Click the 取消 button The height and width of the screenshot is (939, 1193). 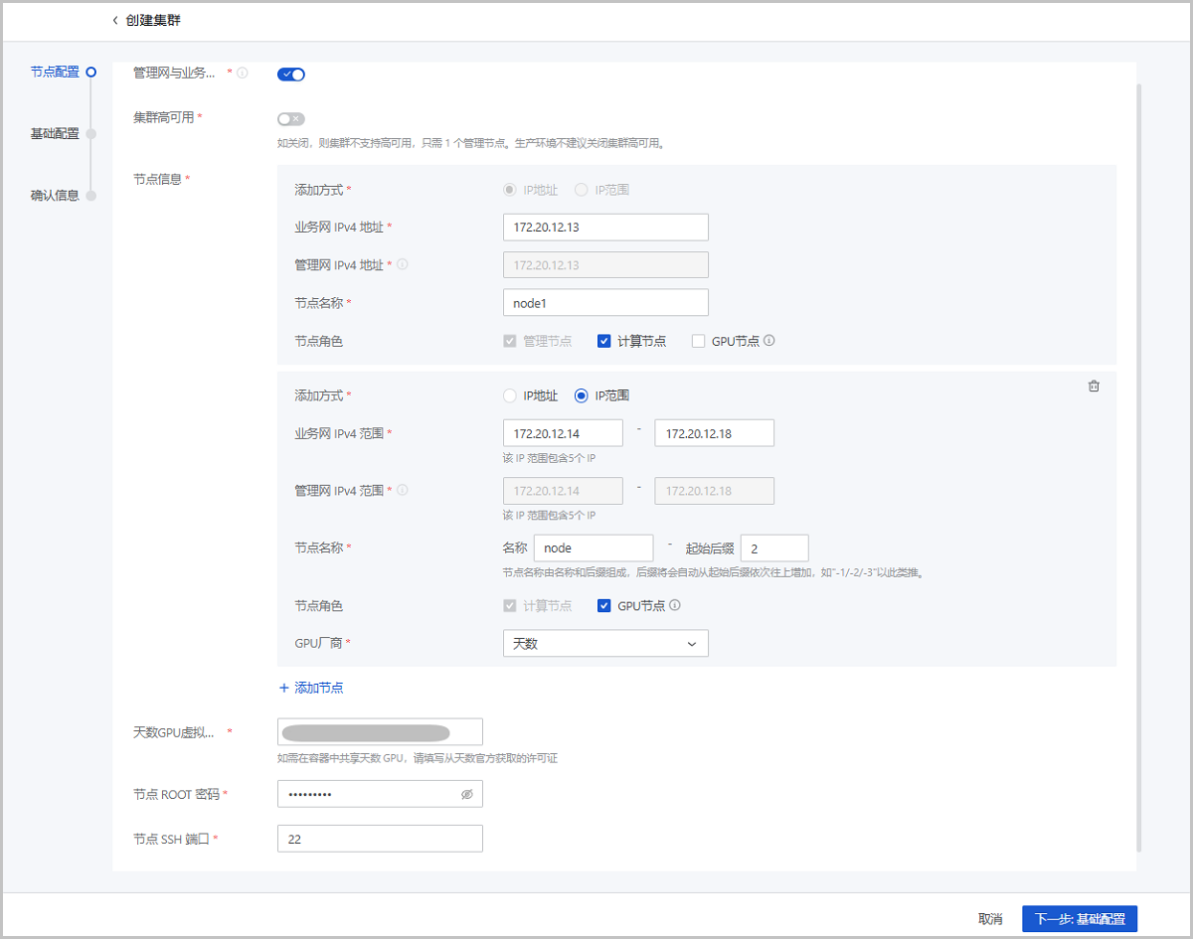click(989, 918)
